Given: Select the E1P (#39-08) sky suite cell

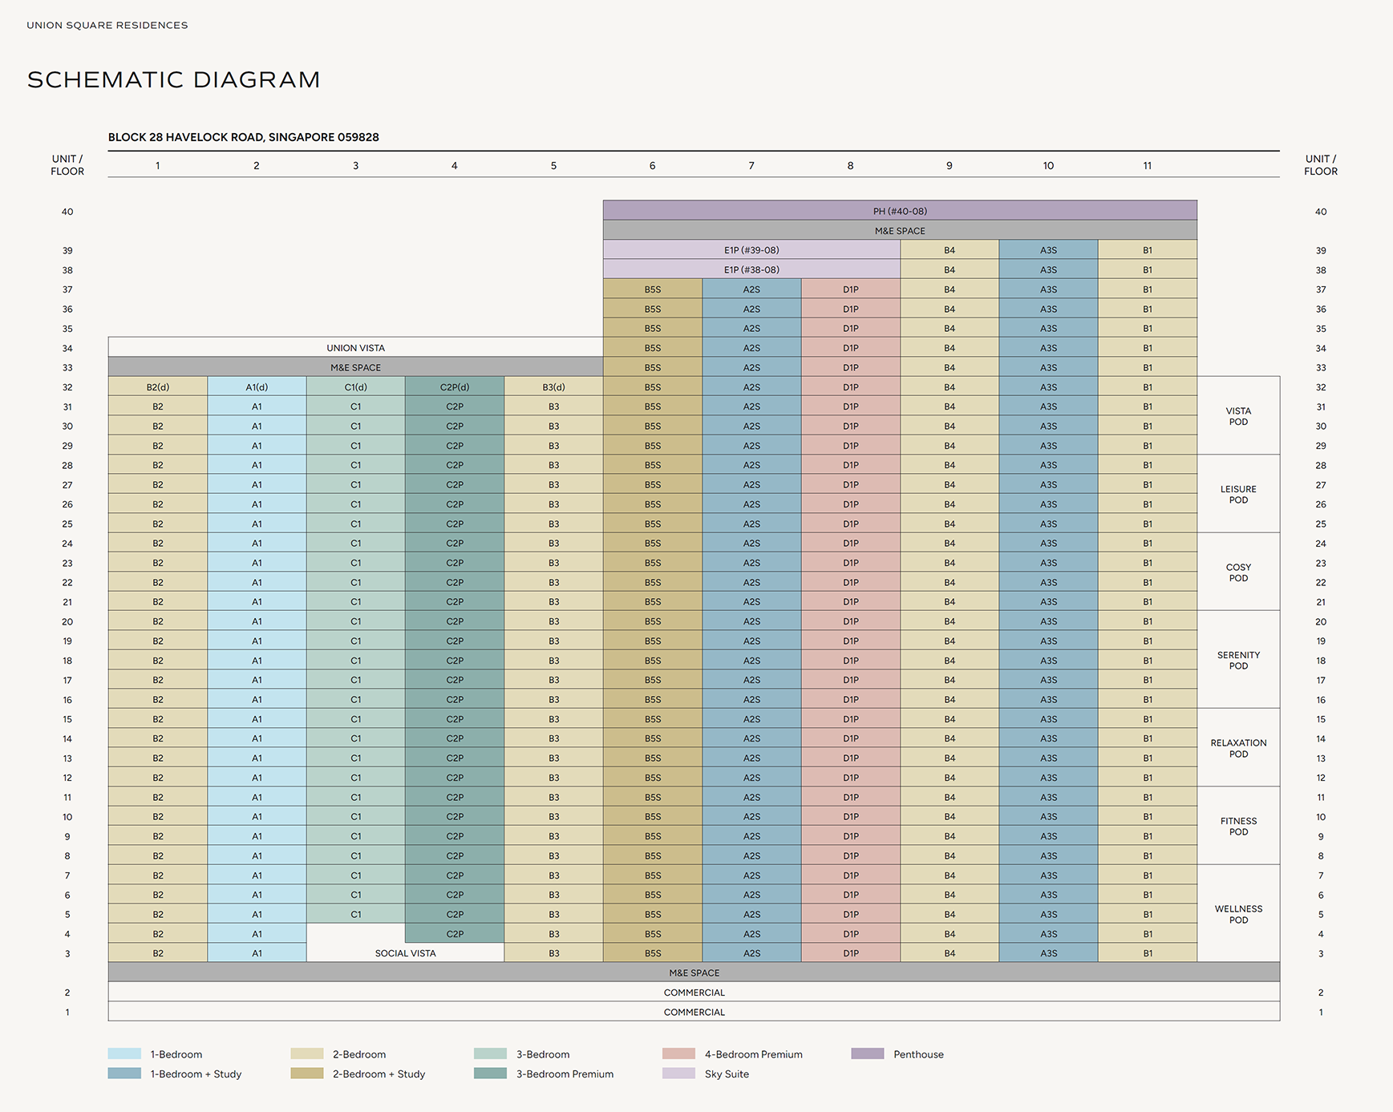Looking at the screenshot, I should tap(751, 250).
